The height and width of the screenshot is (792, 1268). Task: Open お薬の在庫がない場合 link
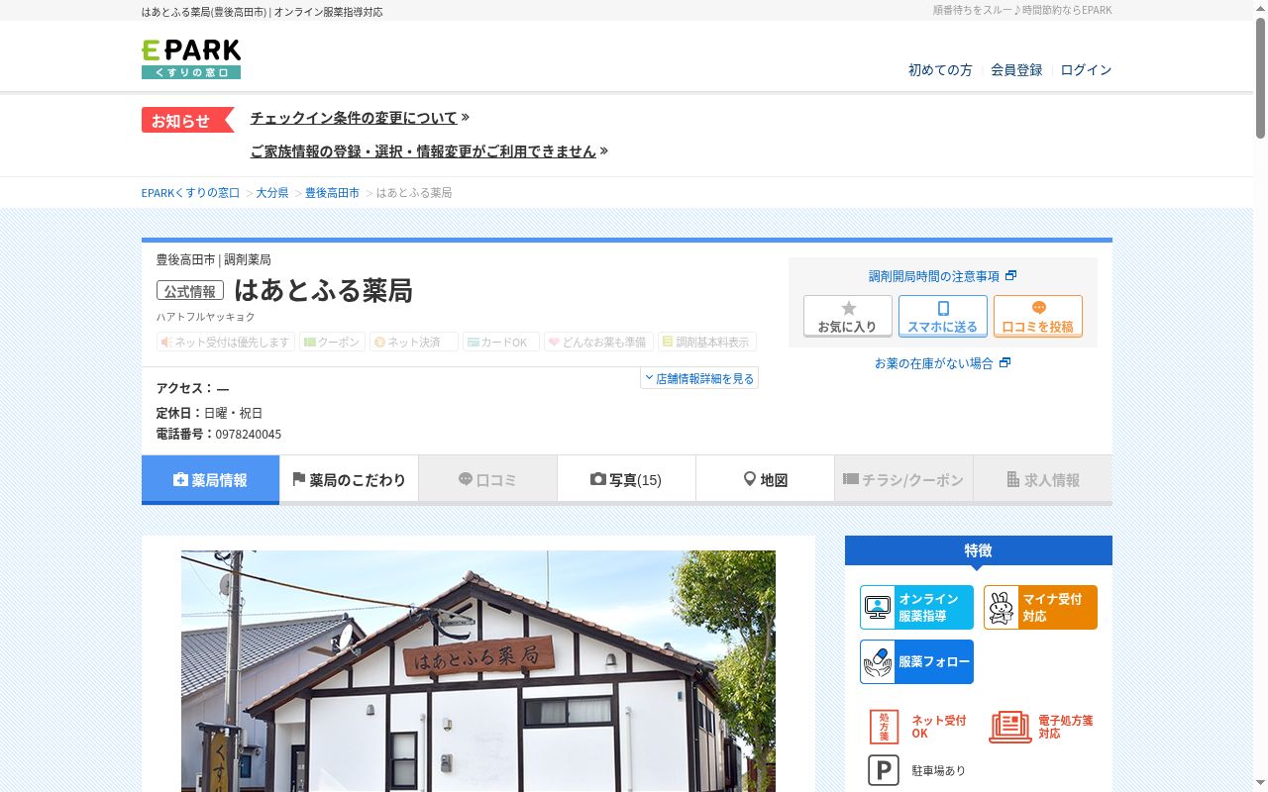[x=933, y=363]
